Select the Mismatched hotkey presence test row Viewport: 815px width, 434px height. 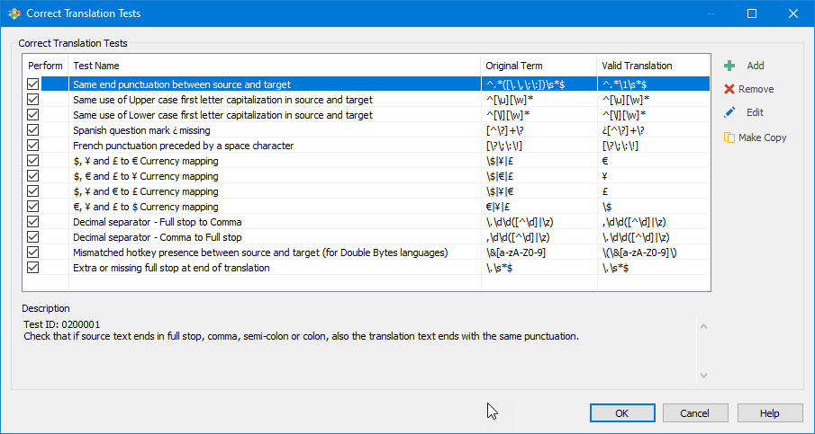coord(259,252)
